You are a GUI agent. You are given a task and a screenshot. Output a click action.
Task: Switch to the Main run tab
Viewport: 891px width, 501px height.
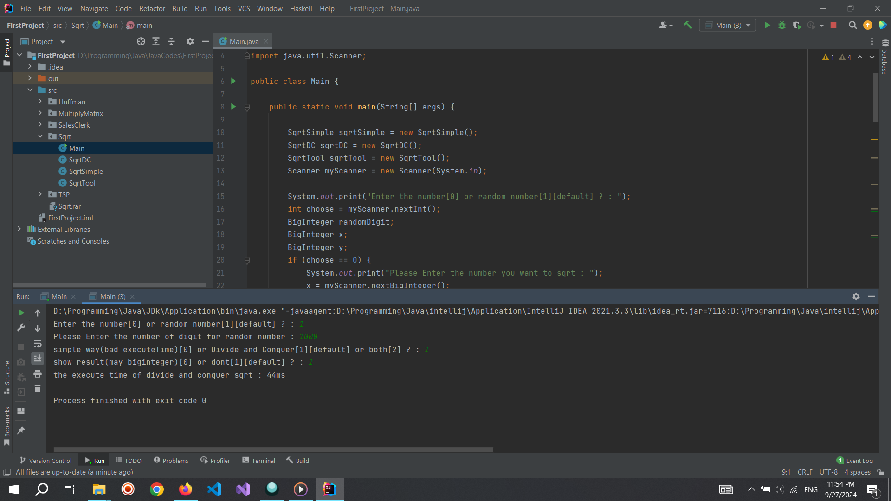pos(58,297)
